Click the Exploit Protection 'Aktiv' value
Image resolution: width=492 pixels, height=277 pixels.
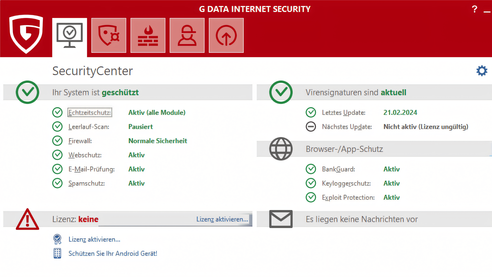click(x=391, y=197)
